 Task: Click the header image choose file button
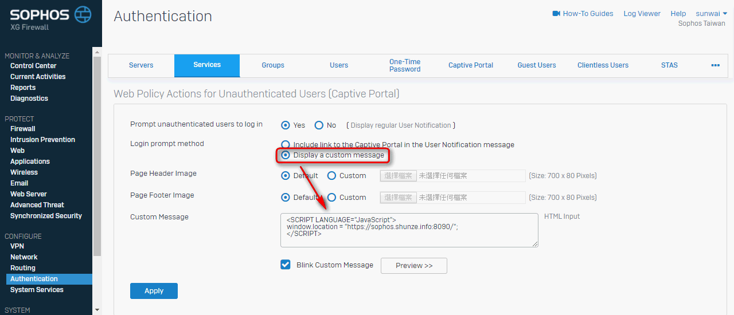(399, 176)
